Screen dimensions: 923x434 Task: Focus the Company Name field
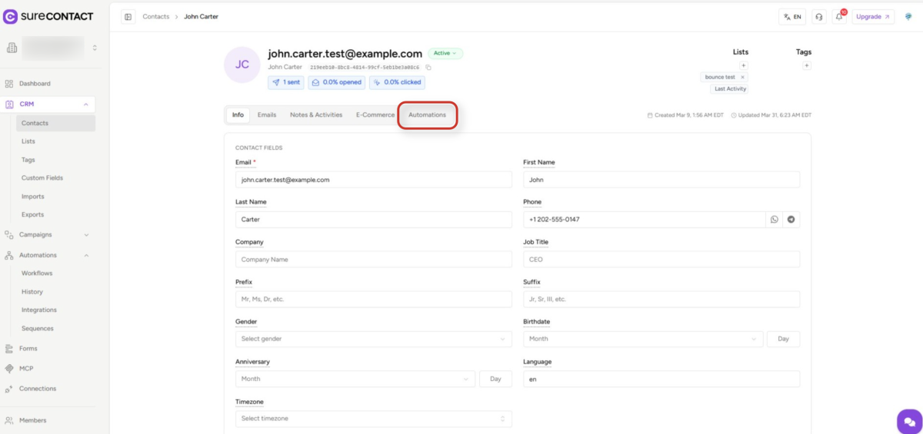[373, 260]
